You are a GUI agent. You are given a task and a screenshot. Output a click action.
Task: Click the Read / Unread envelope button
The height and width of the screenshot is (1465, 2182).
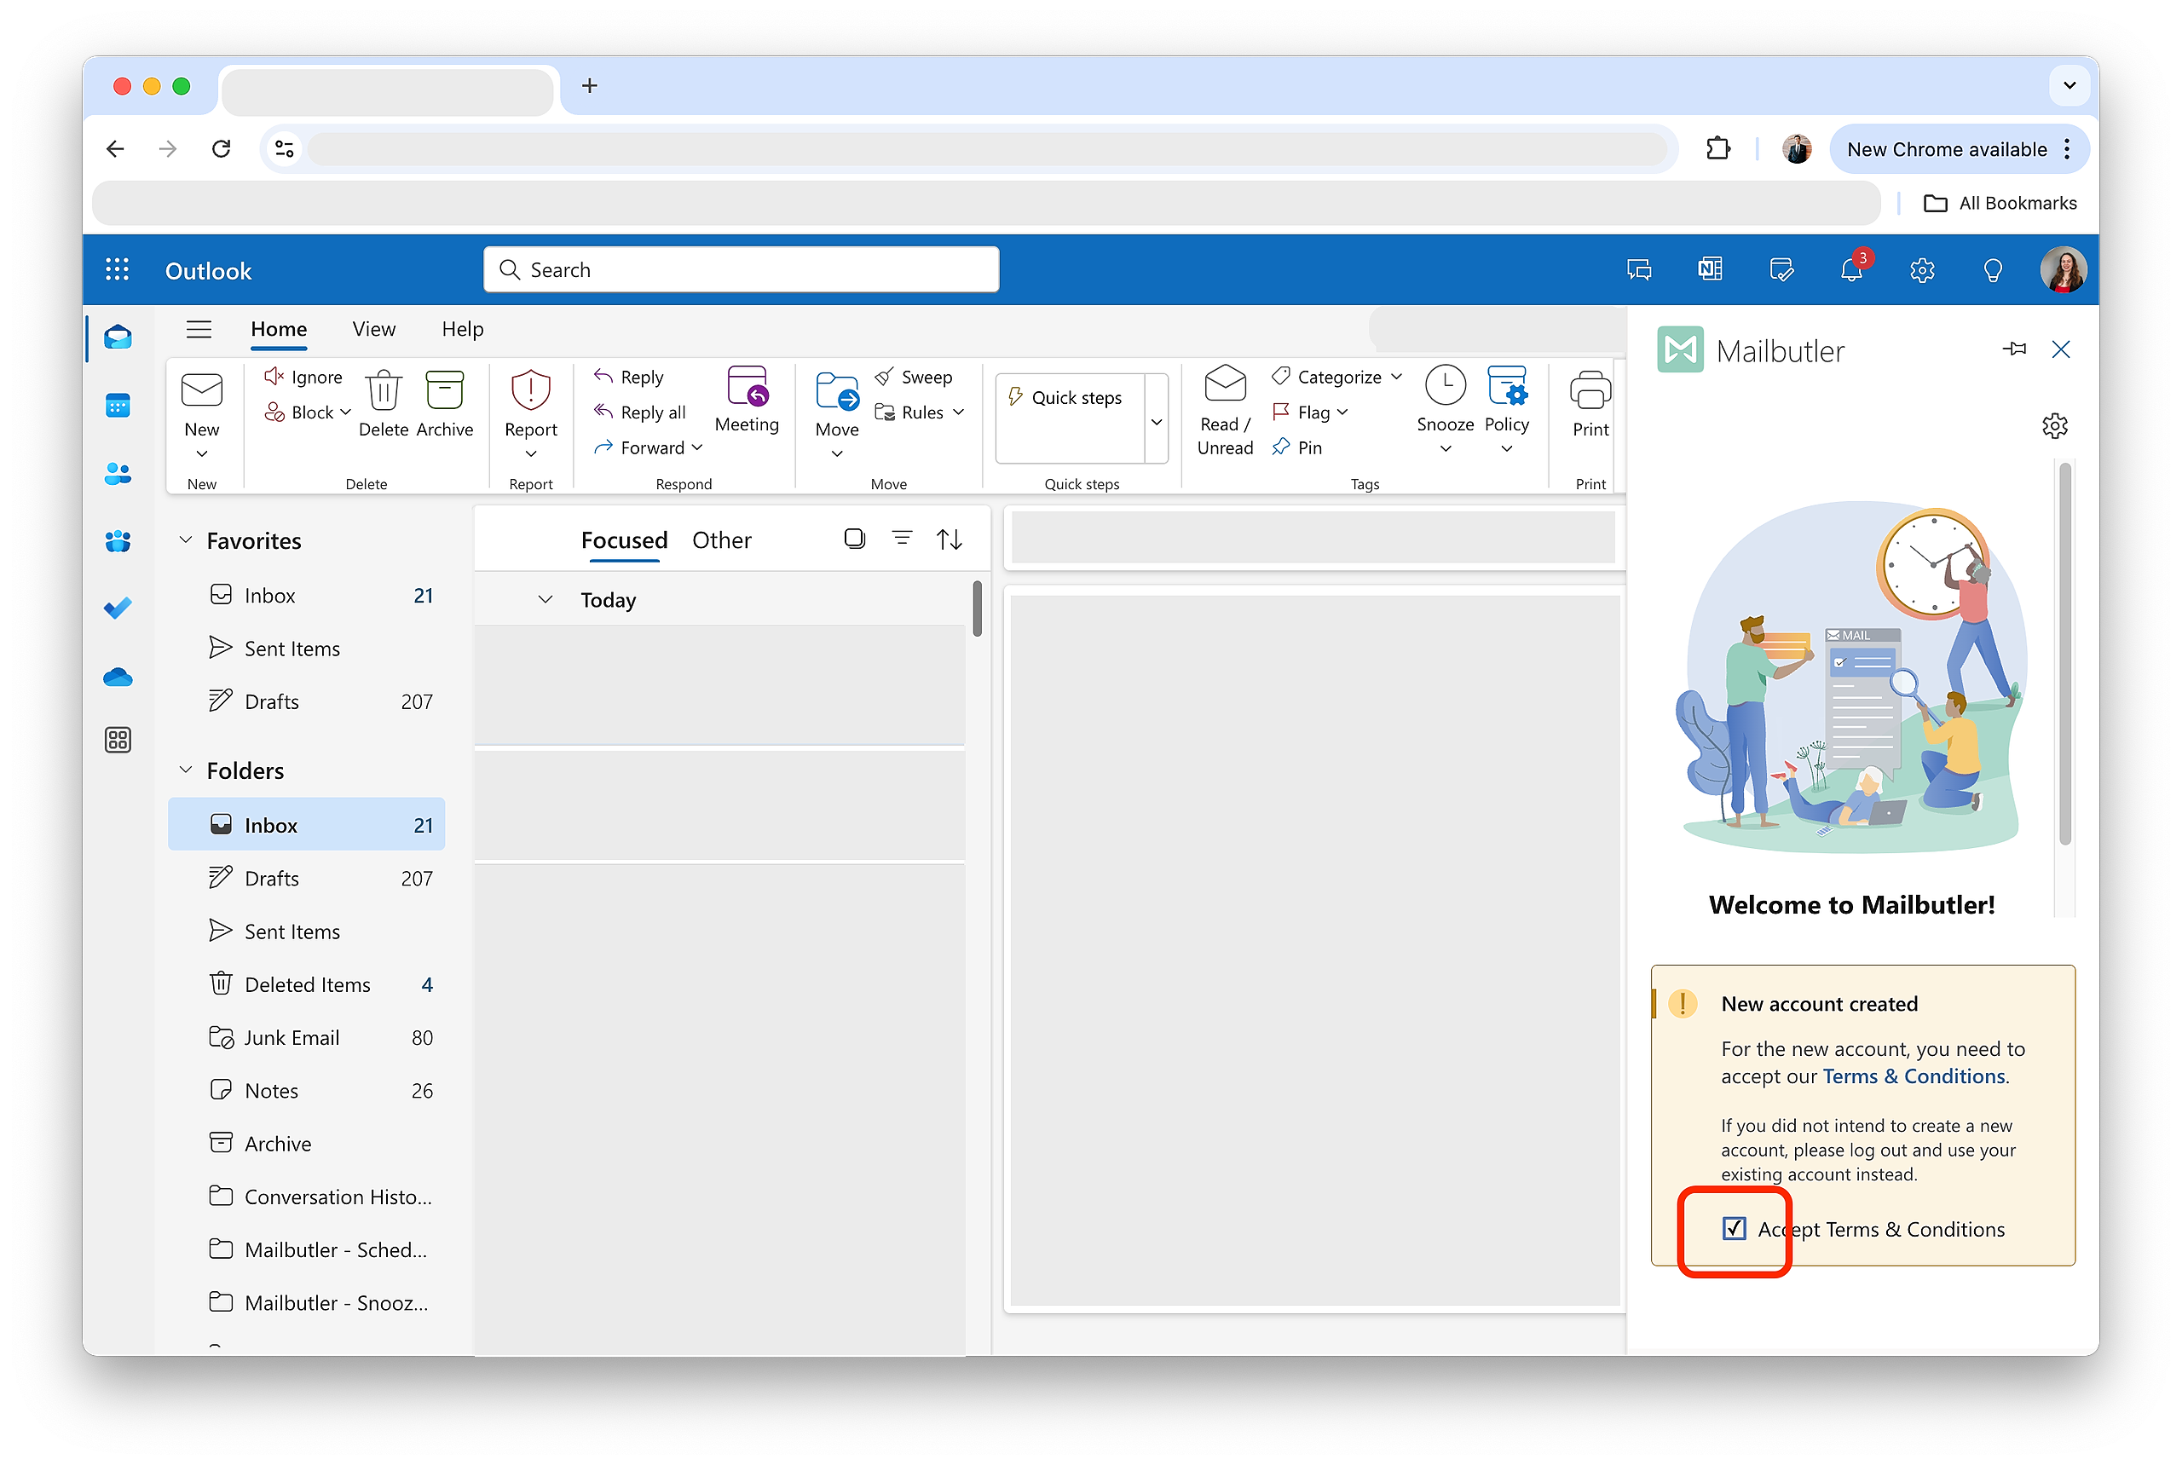click(x=1225, y=411)
